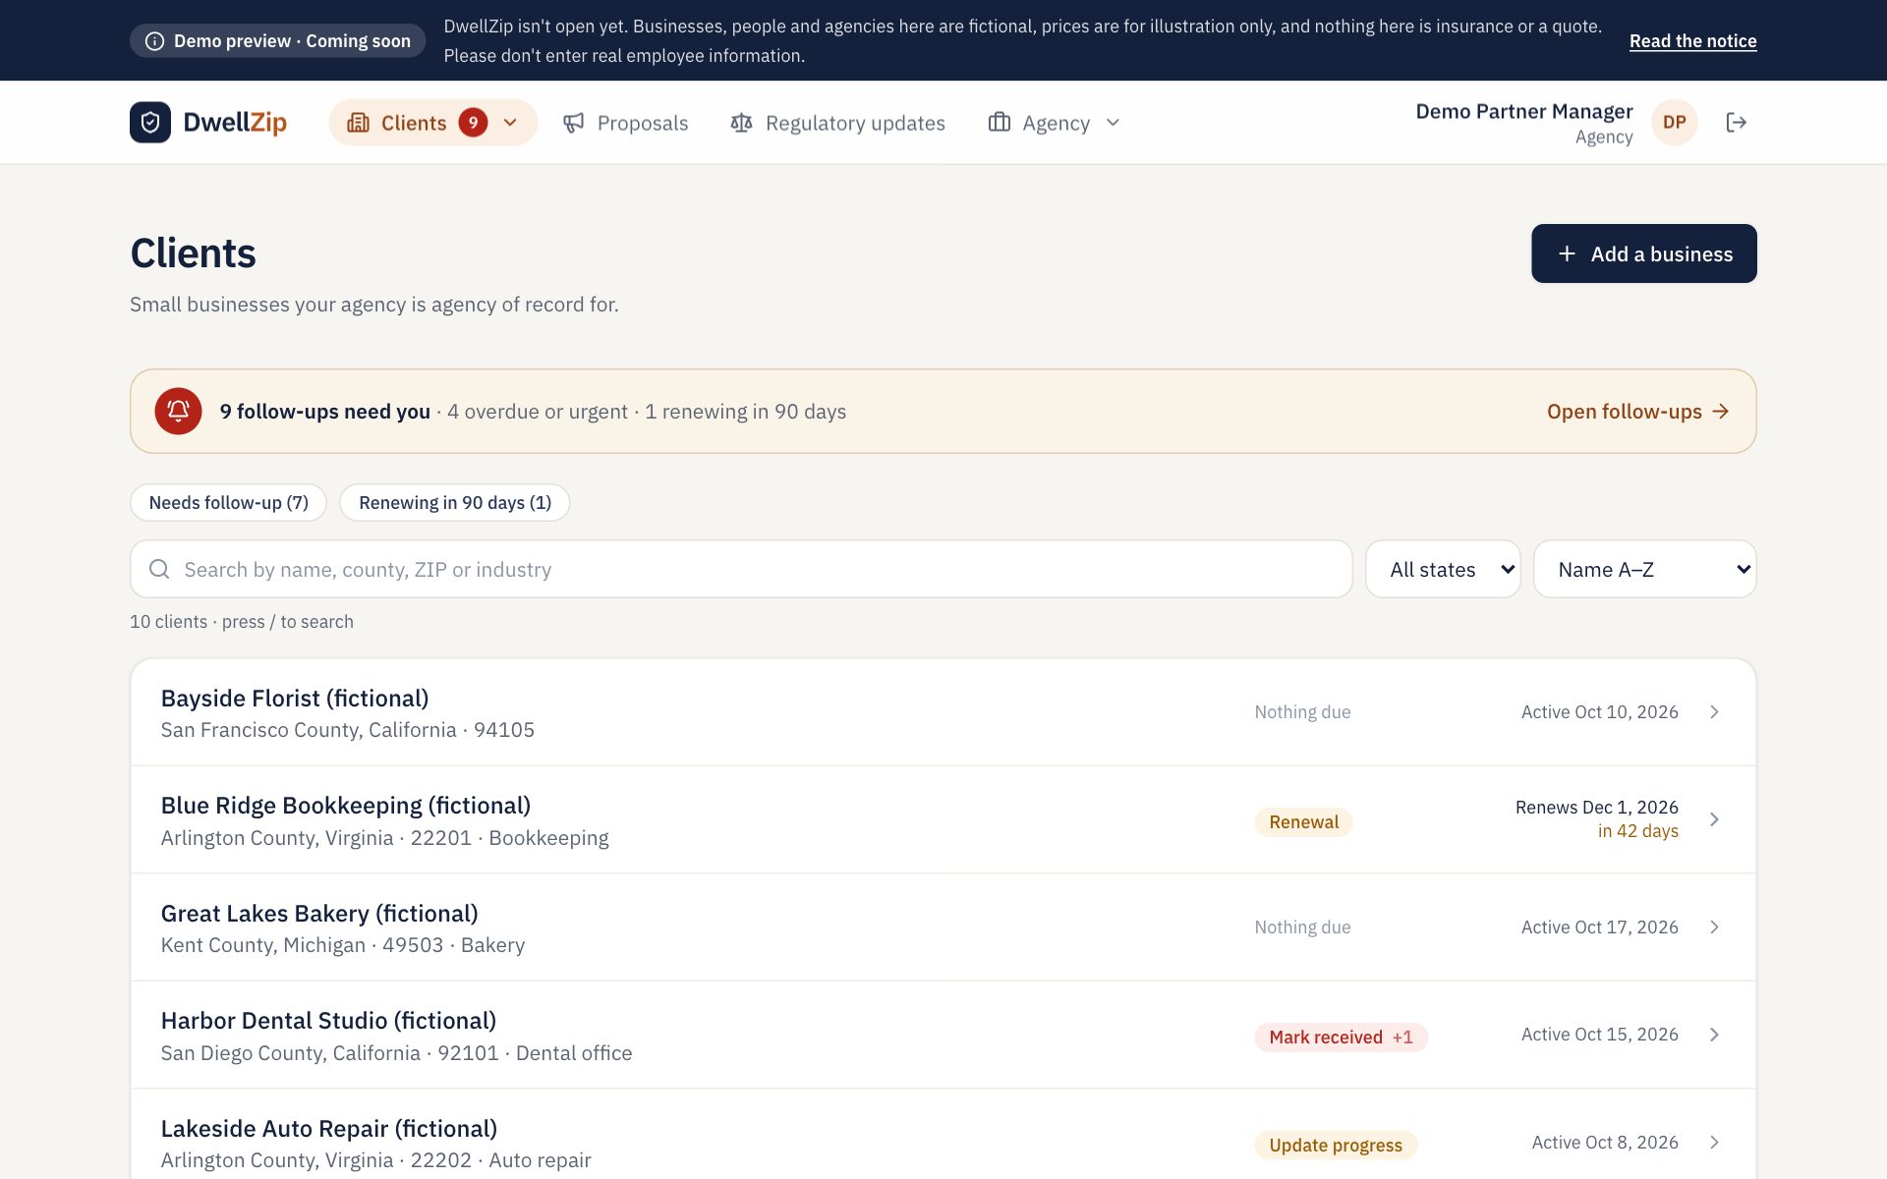The width and height of the screenshot is (1887, 1179).
Task: Open Bayside Florist (fictional) client
Action: click(x=943, y=712)
